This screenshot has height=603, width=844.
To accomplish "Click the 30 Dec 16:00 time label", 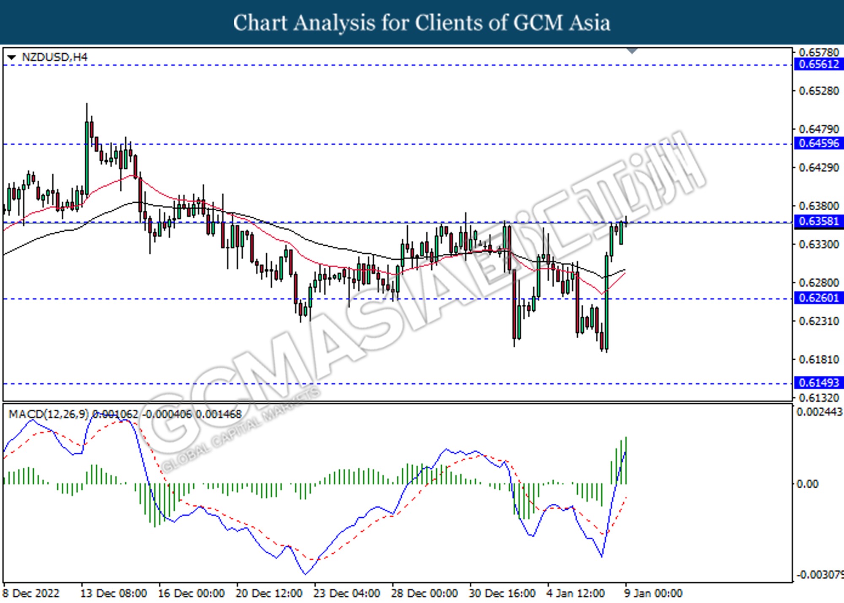I will click(502, 593).
